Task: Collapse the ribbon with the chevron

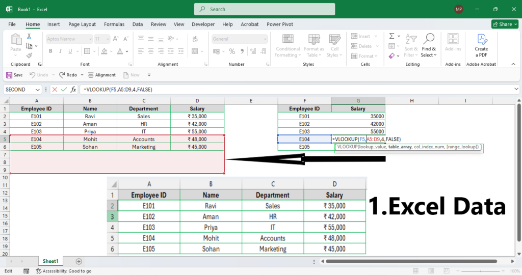Action: 513,64
